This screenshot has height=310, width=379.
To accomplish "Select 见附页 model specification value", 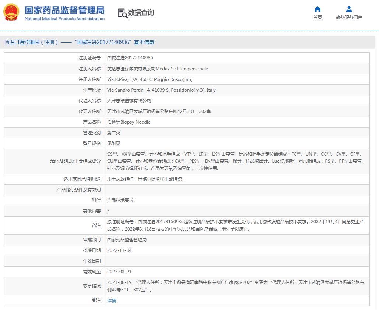I will [114, 143].
